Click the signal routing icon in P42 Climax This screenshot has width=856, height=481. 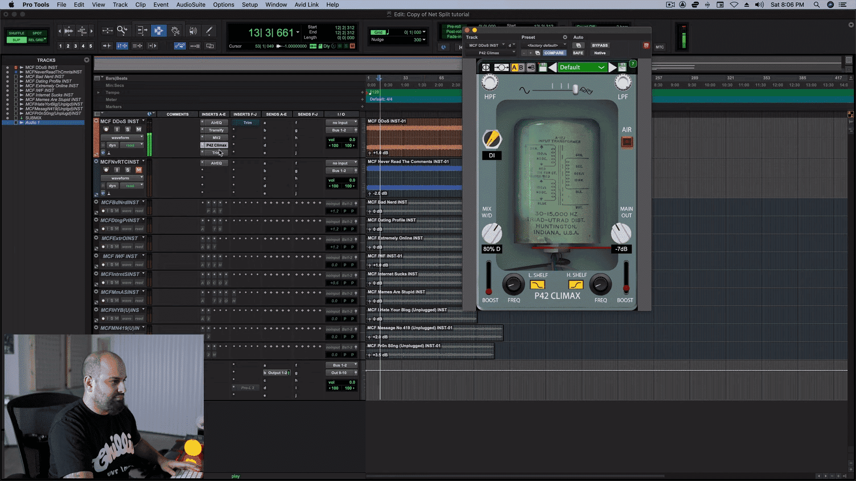(x=501, y=67)
